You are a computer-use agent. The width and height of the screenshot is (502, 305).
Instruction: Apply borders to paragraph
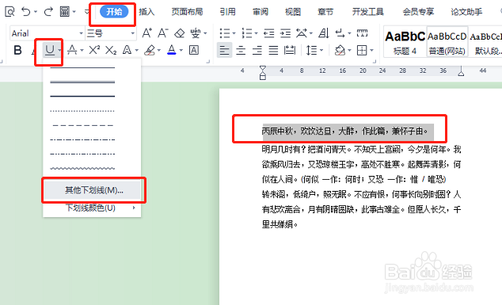tap(362, 50)
